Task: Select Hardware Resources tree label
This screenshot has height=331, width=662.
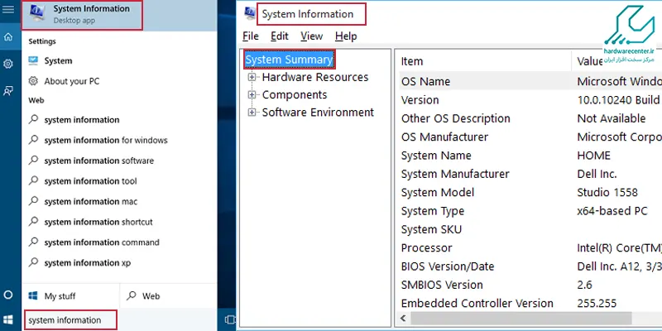Action: (315, 77)
